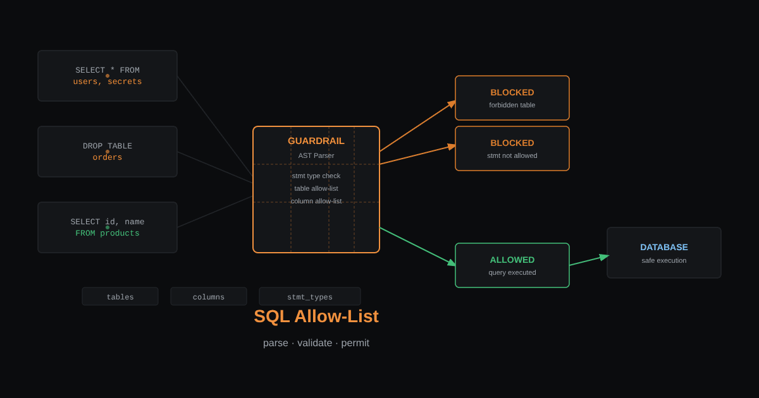Select the DROP TABLE orders query box
This screenshot has height=398, width=759.
(x=108, y=152)
